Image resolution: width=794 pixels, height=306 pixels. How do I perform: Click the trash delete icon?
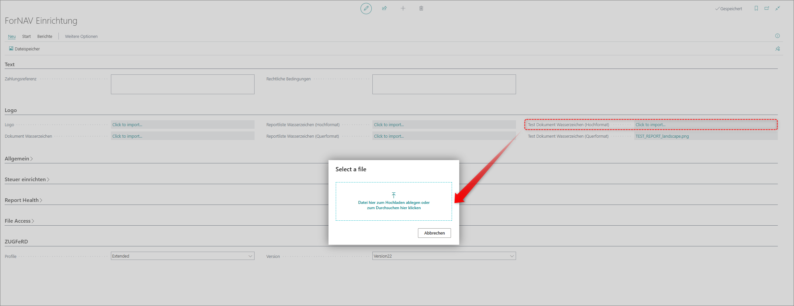click(x=421, y=8)
